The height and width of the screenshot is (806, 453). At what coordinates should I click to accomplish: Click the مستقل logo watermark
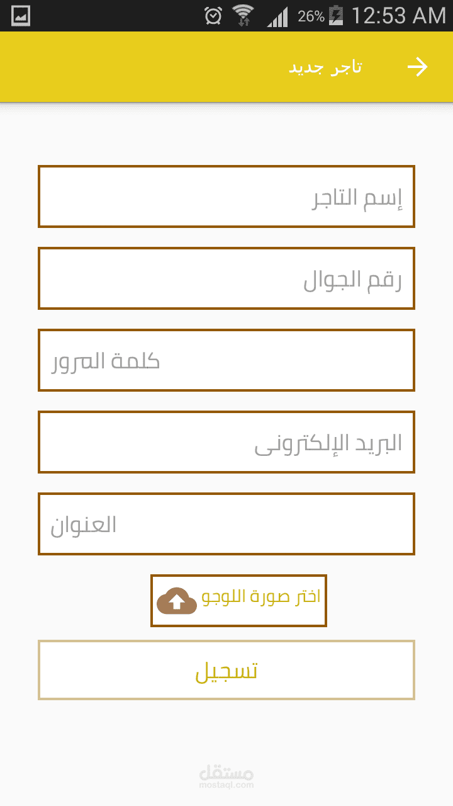226,772
